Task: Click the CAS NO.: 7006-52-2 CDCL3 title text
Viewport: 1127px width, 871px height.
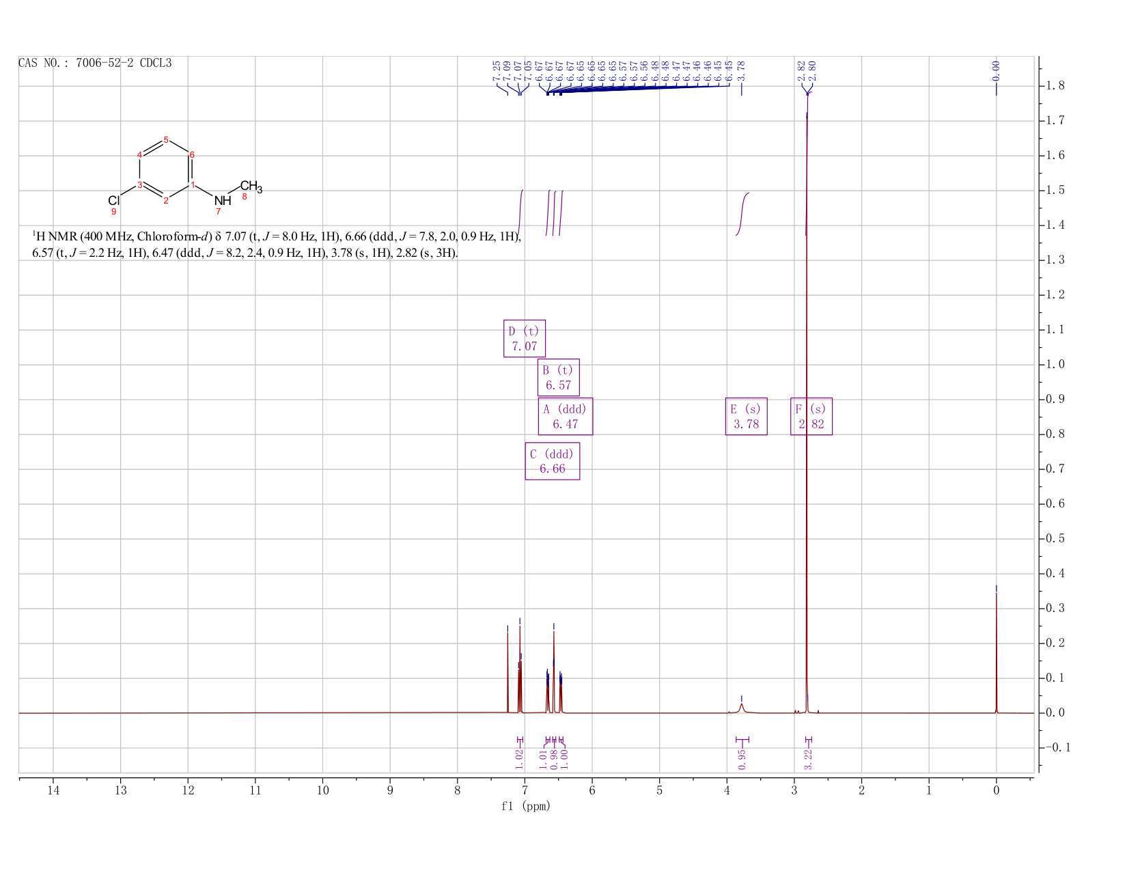Action: tap(95, 64)
